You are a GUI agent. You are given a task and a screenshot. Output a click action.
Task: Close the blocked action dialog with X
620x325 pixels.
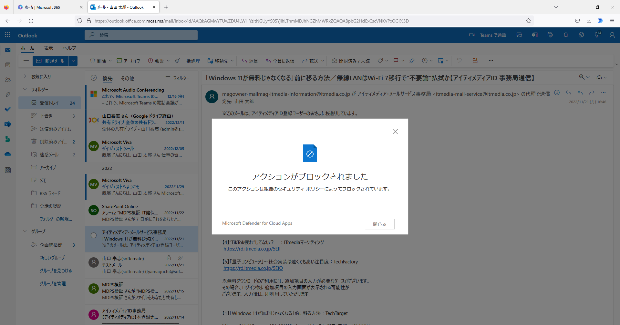(395, 132)
